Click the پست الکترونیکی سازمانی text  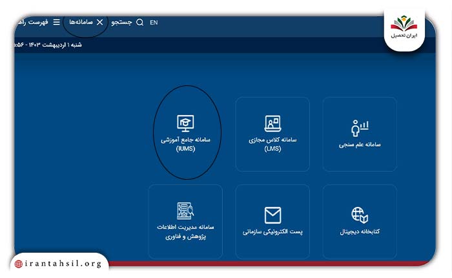tap(272, 232)
